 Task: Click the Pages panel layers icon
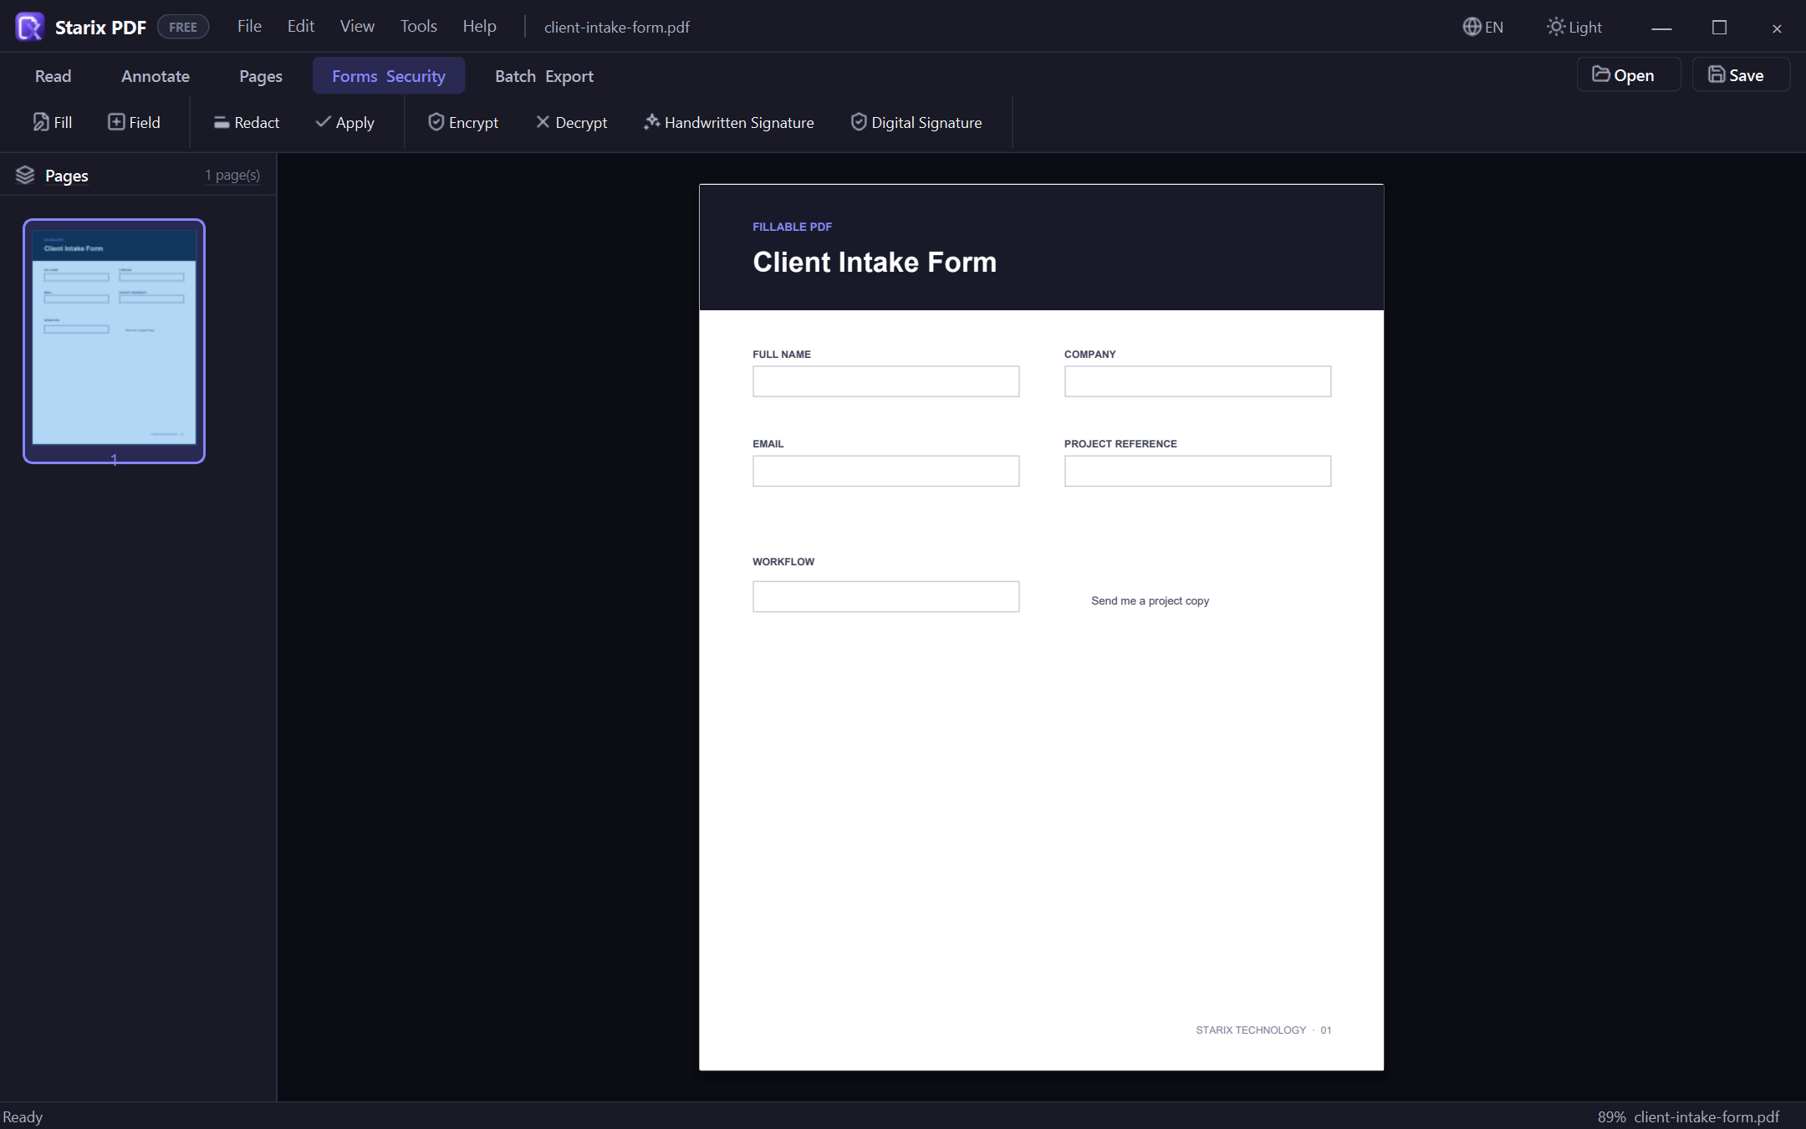25,175
